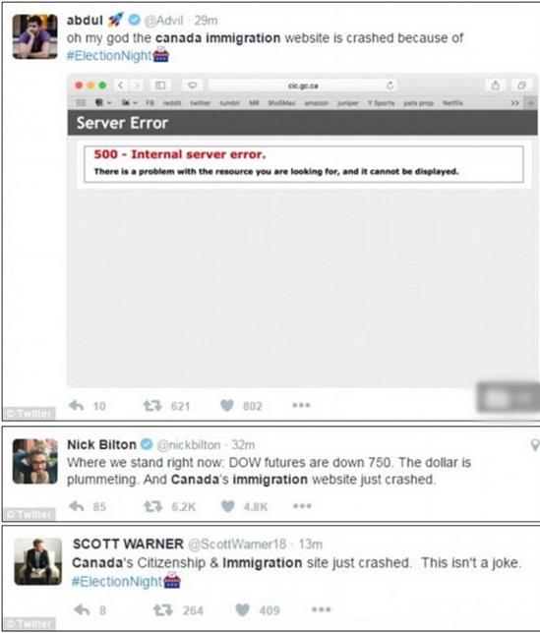Reply to abdul's tweet

pos(77,405)
